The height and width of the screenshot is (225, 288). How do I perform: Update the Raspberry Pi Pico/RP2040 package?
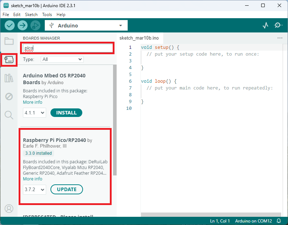(x=67, y=189)
